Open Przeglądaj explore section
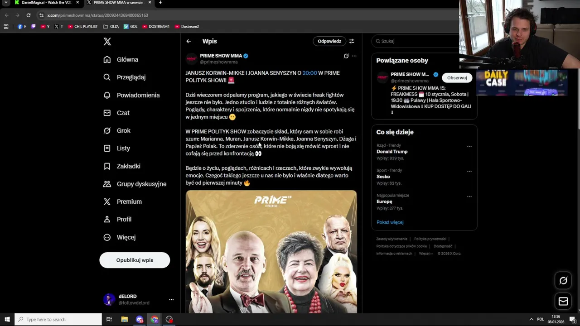 click(x=125, y=77)
